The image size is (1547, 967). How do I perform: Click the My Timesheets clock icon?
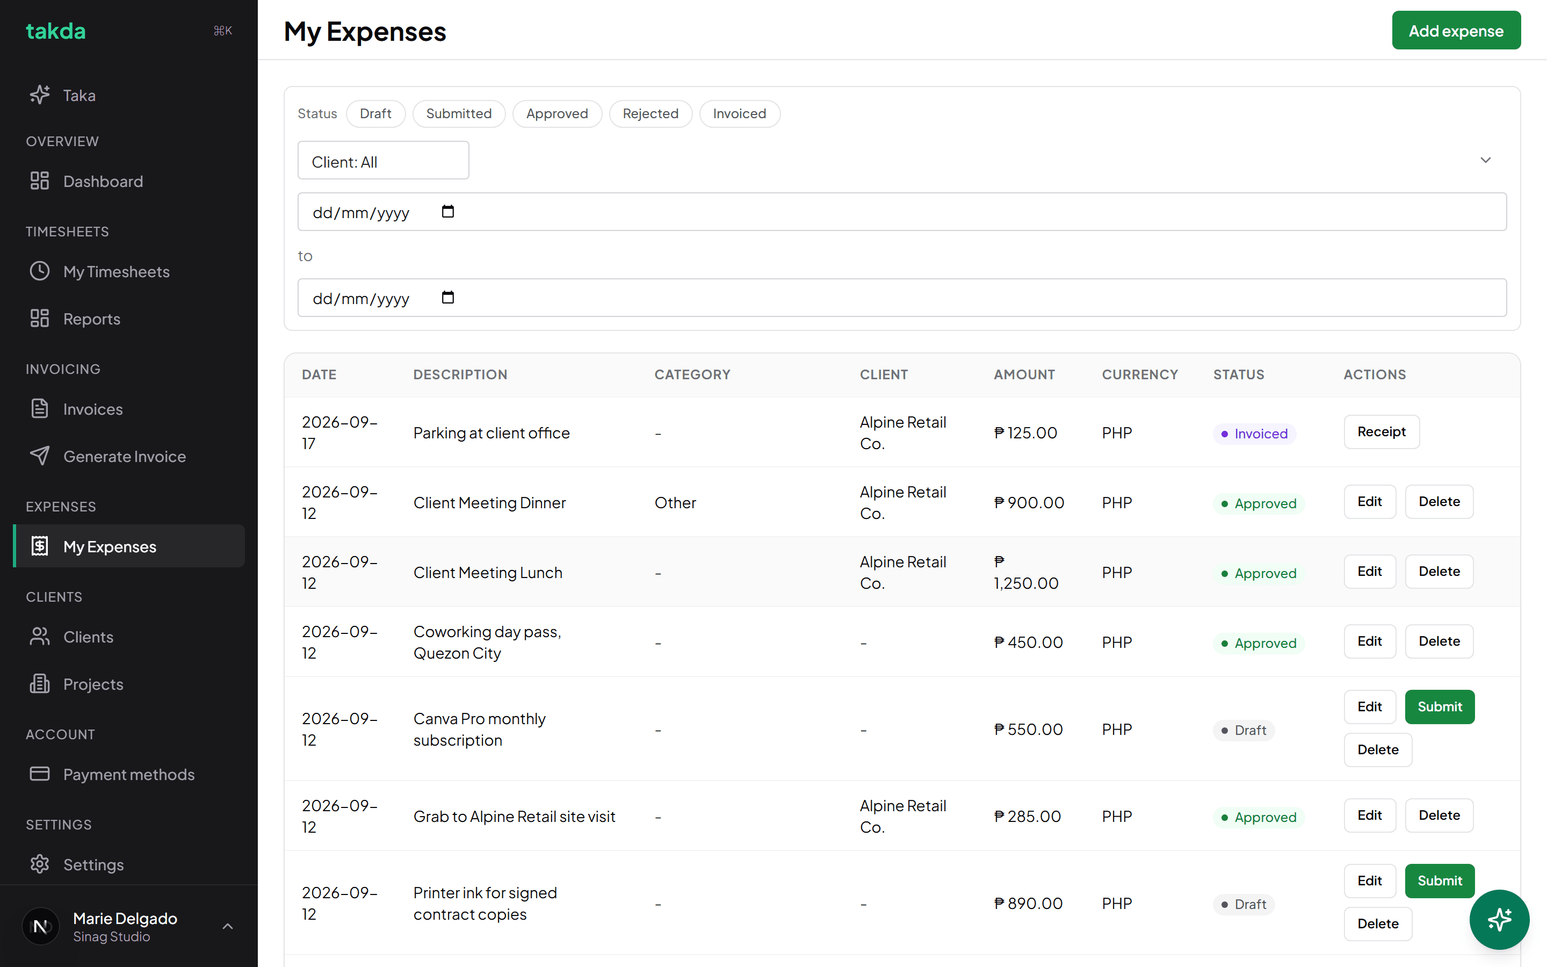pos(40,271)
